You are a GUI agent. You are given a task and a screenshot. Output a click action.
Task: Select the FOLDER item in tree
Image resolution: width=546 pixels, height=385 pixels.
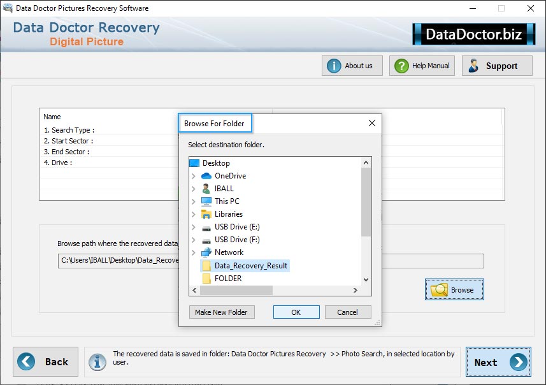tap(227, 279)
